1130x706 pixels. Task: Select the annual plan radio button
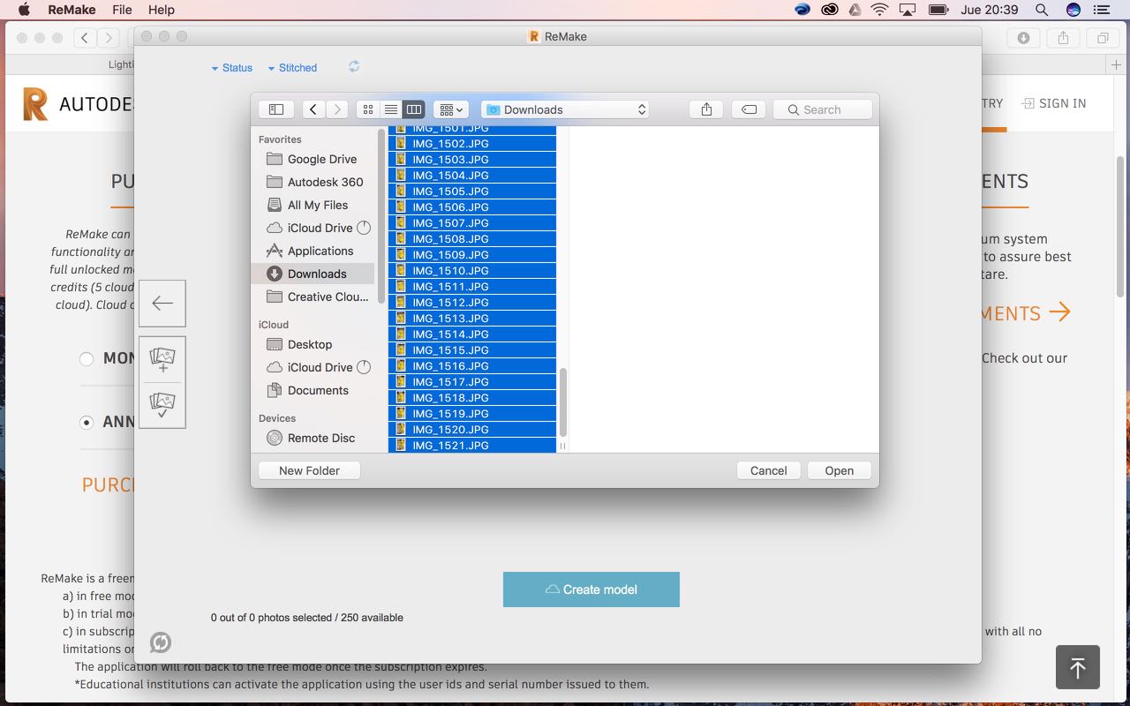[x=87, y=423]
